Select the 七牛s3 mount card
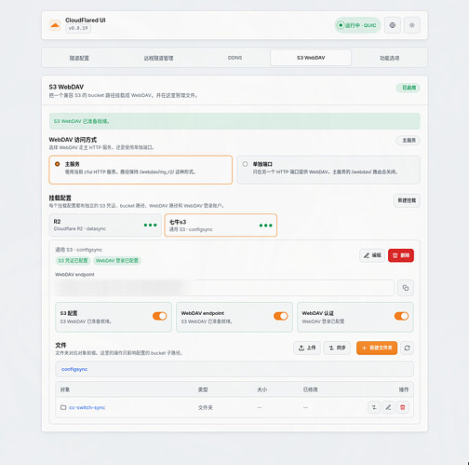The height and width of the screenshot is (465, 469). pos(221,225)
